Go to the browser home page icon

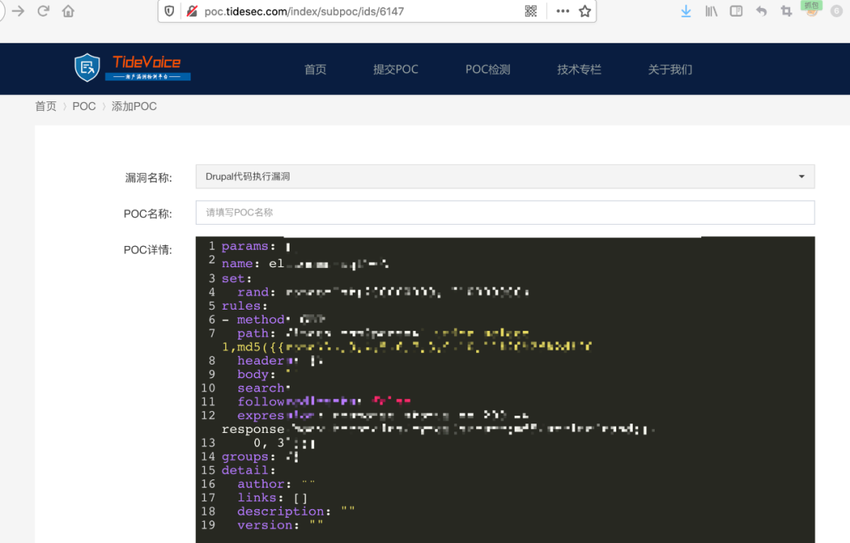coord(68,11)
